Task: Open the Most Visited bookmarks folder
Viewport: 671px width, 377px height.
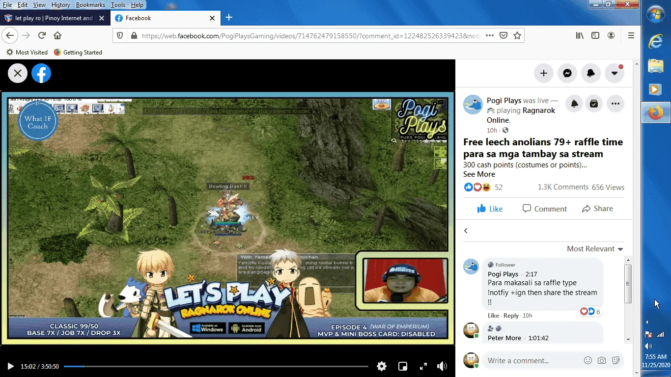Action: click(27, 52)
